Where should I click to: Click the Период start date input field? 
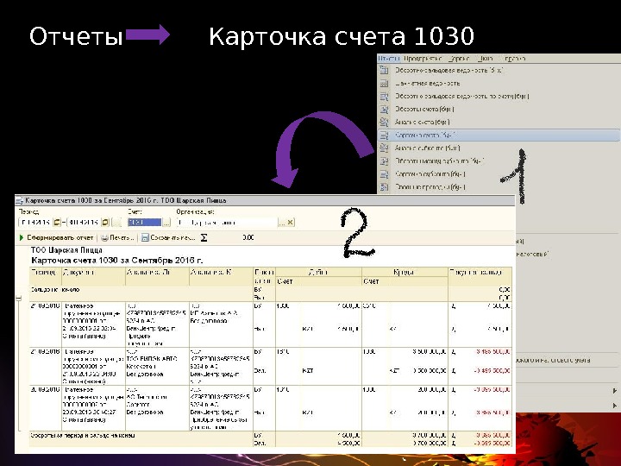click(x=35, y=223)
